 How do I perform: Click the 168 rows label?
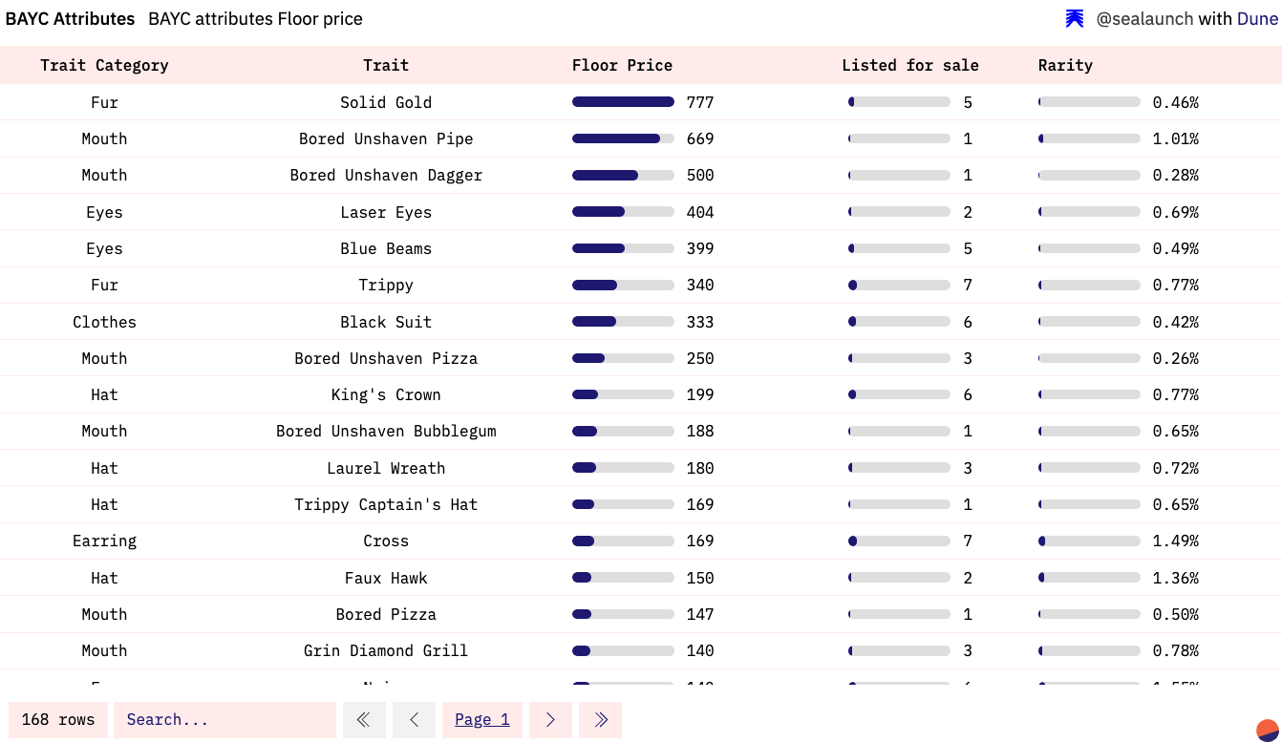tap(57, 719)
